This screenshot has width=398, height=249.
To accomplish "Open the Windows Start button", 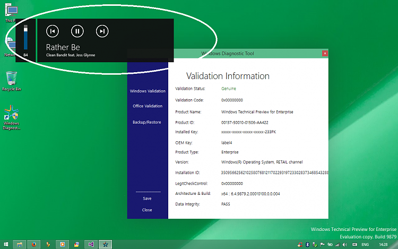I will (6, 244).
